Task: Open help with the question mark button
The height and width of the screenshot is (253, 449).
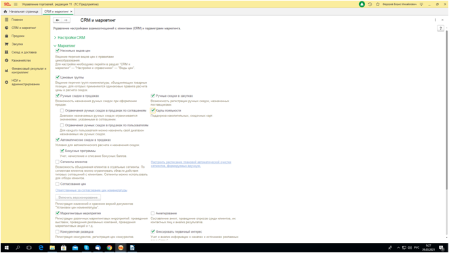Action: click(440, 28)
